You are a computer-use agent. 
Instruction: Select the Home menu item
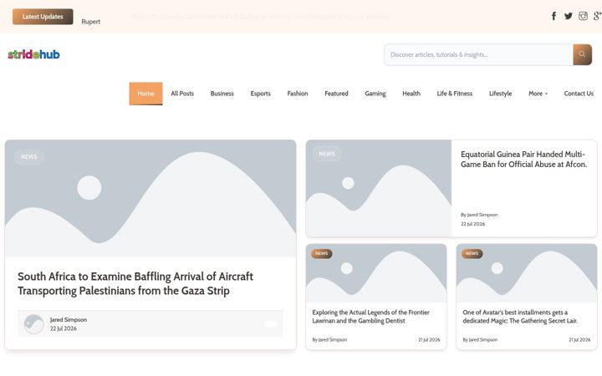pos(145,94)
